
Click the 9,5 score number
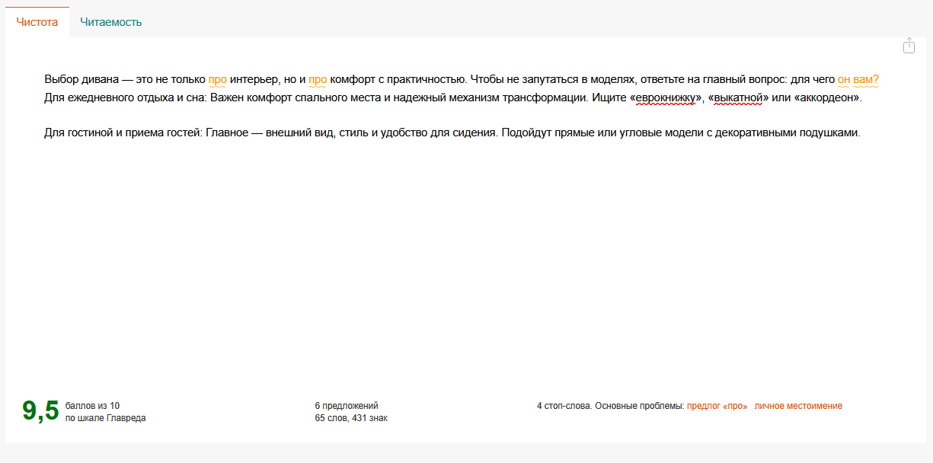coord(40,411)
